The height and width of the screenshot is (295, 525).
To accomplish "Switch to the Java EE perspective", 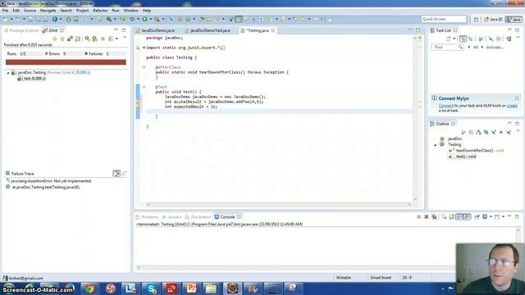I will point(493,20).
